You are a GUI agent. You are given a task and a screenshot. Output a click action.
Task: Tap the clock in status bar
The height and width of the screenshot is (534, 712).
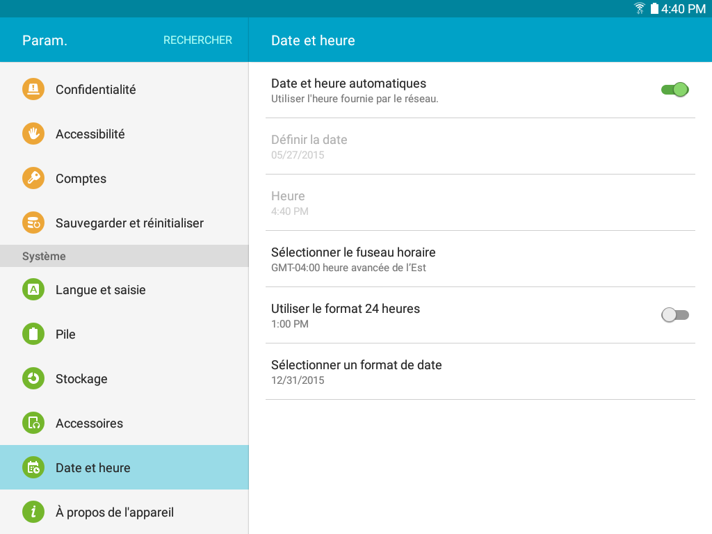(x=683, y=8)
